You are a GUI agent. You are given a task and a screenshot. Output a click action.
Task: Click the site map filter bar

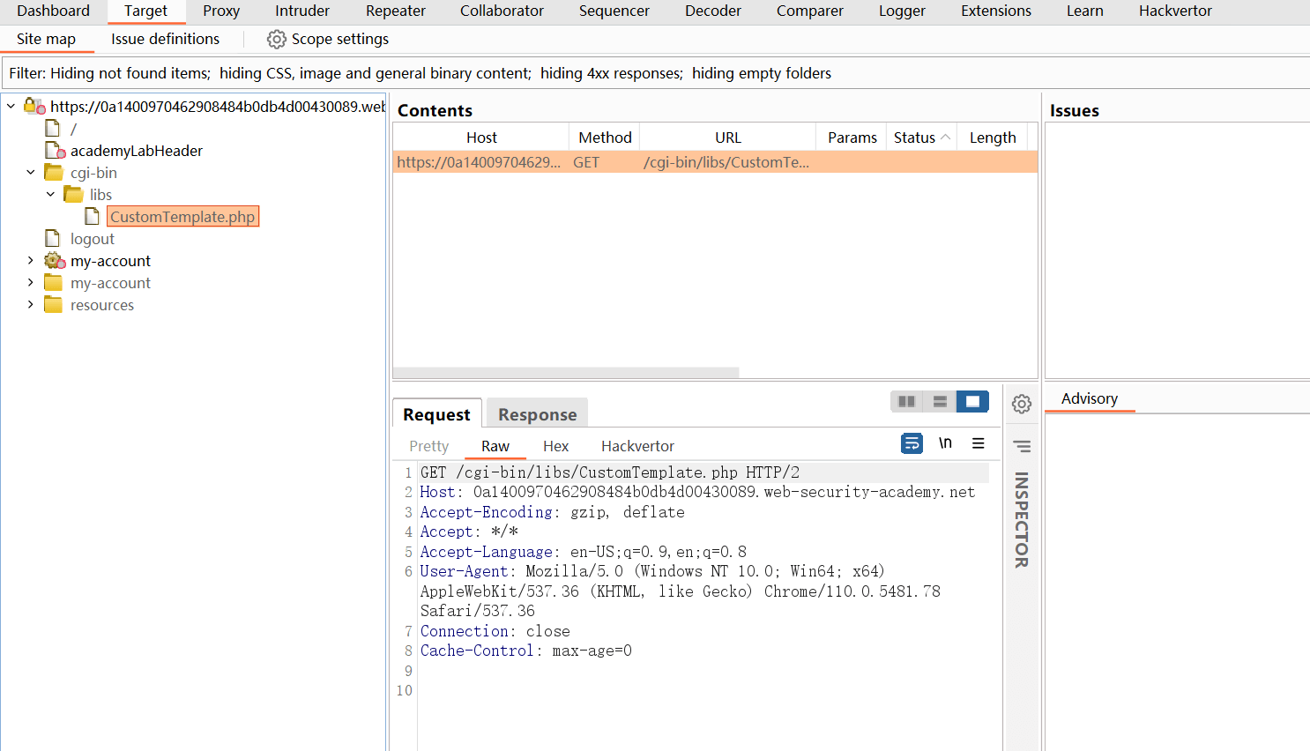(420, 73)
